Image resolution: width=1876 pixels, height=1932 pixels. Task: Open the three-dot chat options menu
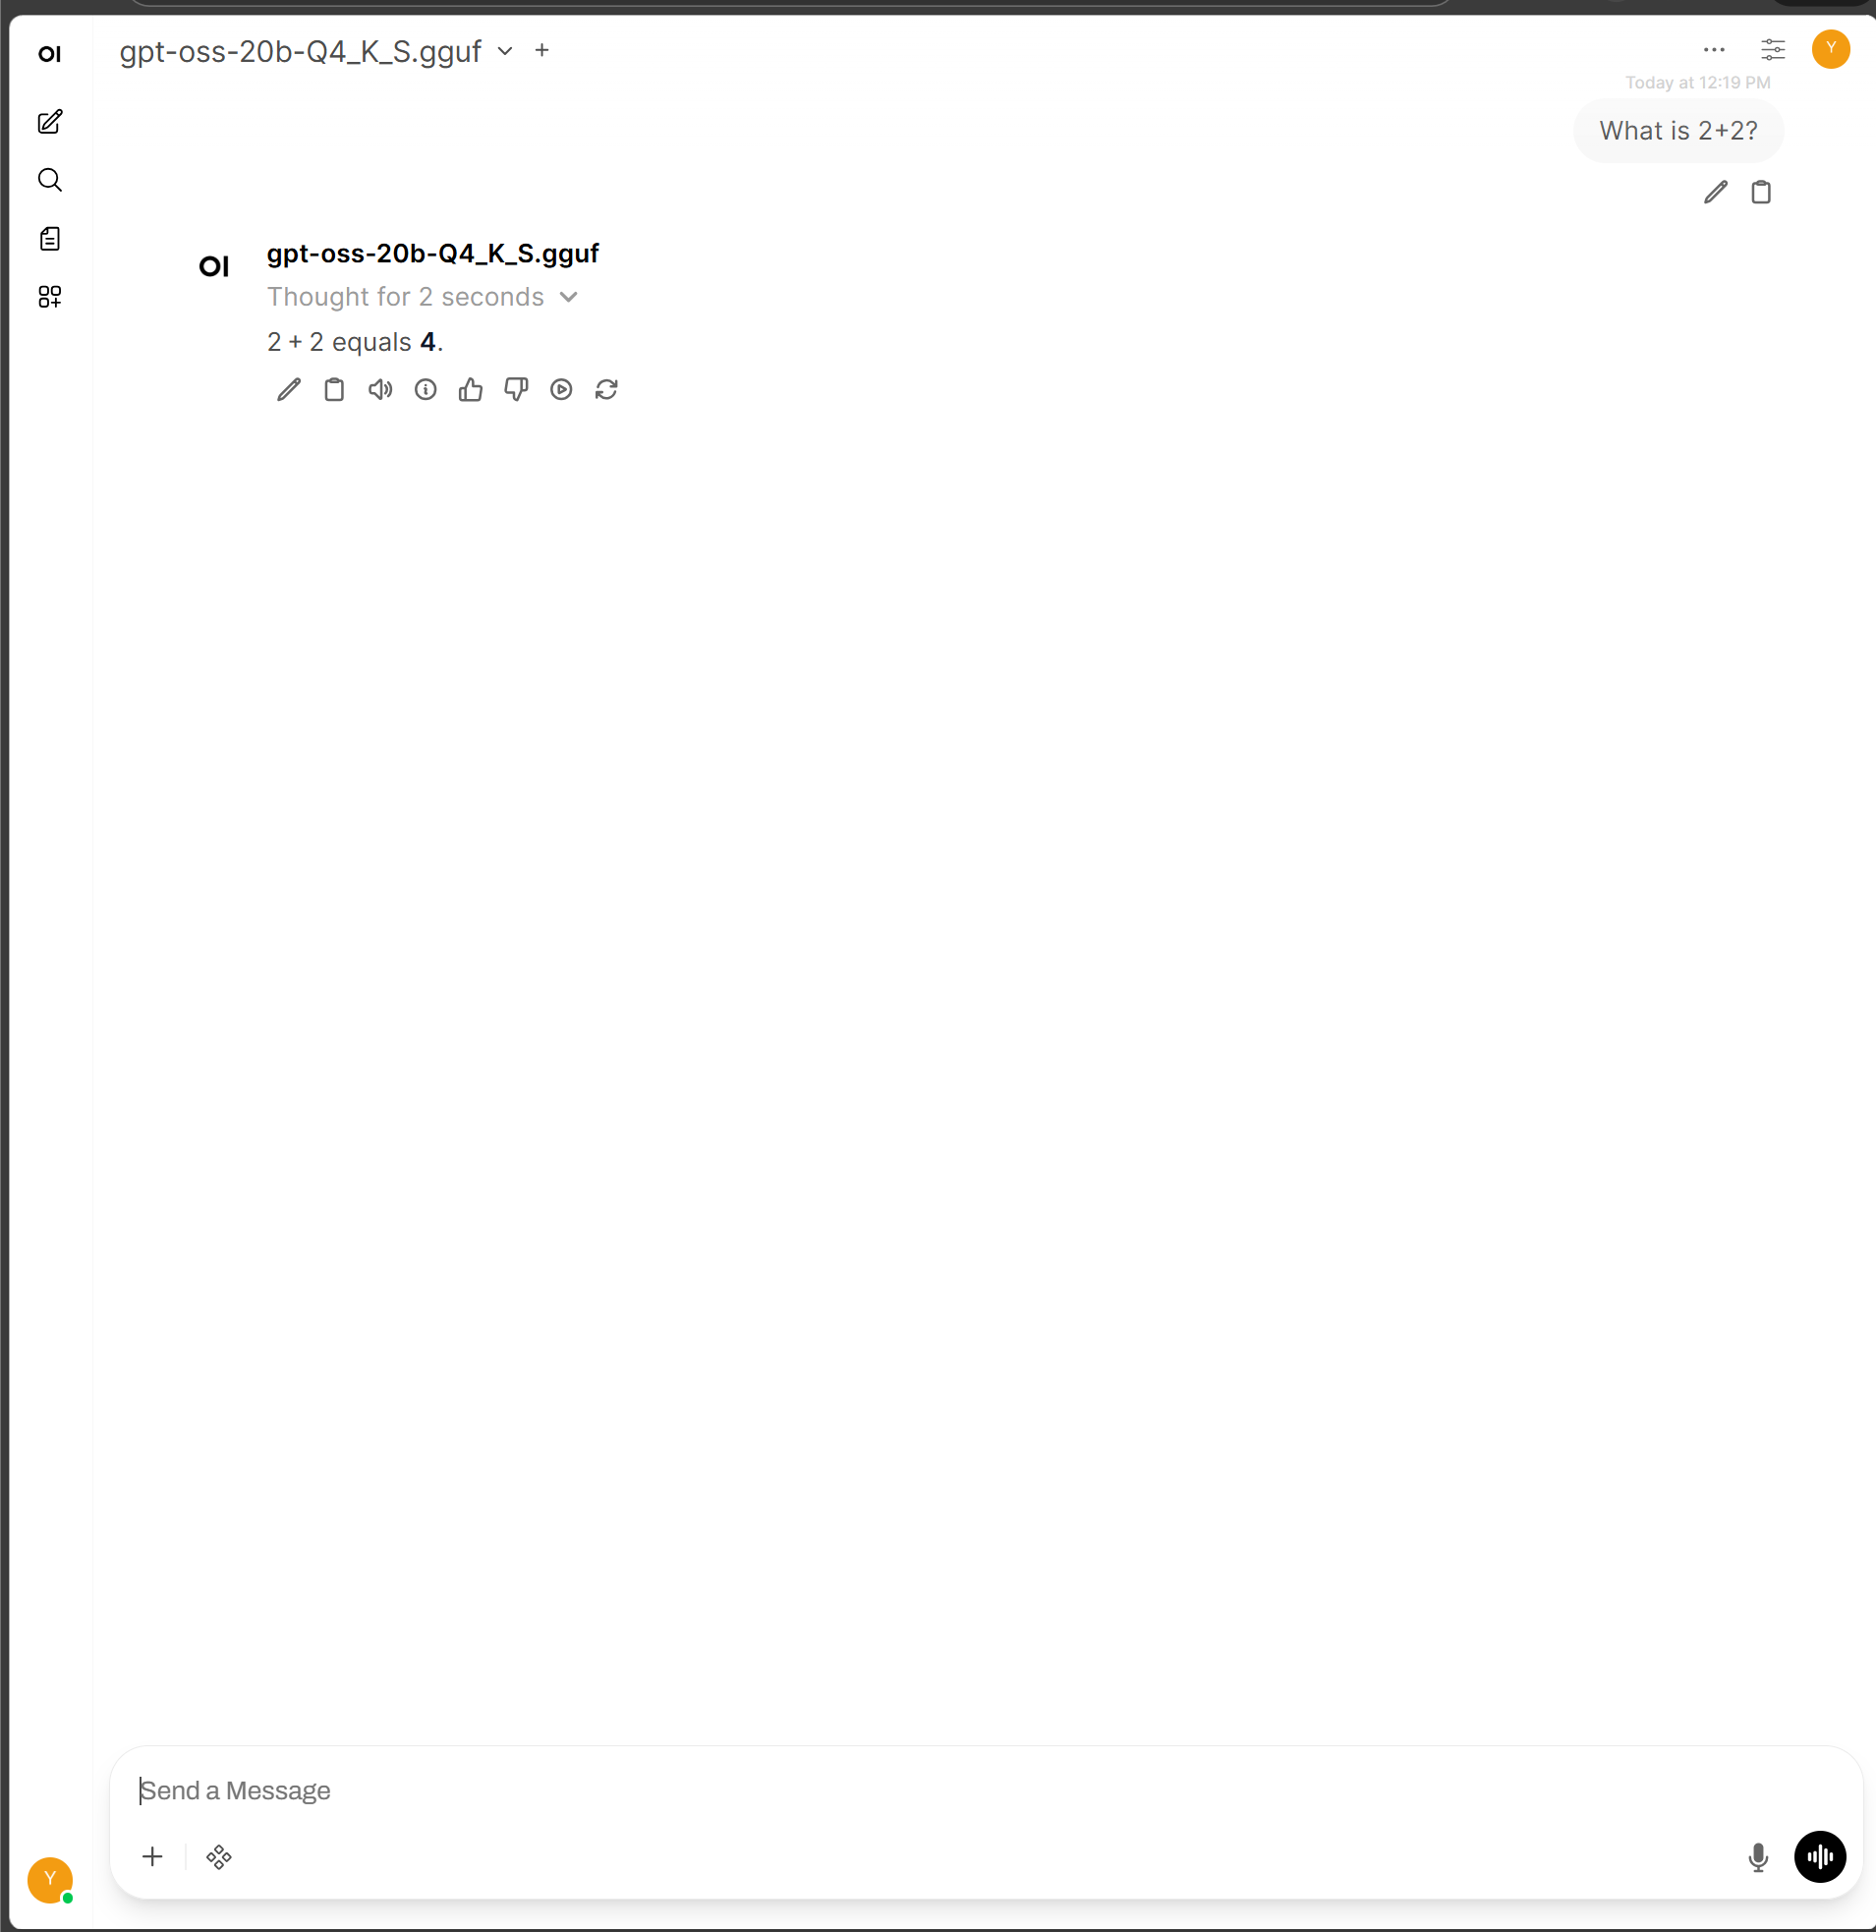click(x=1713, y=50)
